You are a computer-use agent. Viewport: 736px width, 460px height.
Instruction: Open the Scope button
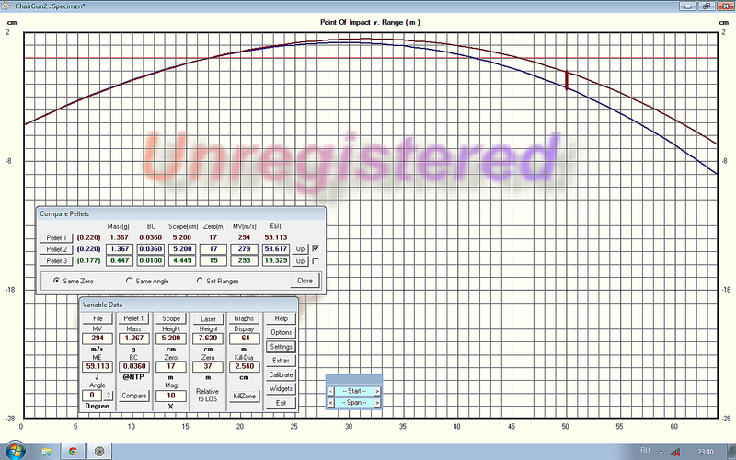[171, 318]
